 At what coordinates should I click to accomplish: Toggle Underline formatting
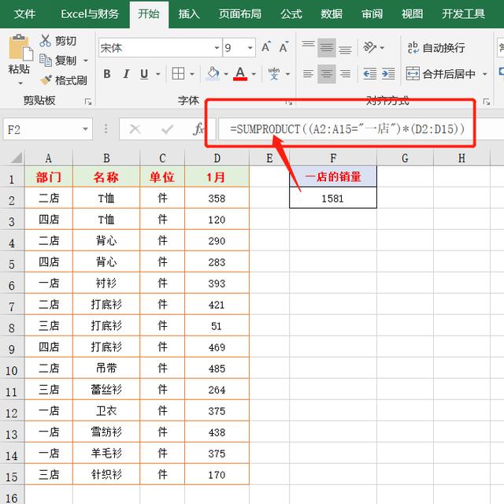pyautogui.click(x=144, y=74)
